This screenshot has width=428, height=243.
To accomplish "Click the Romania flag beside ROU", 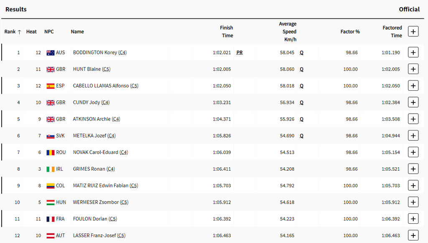I will pyautogui.click(x=50, y=153).
